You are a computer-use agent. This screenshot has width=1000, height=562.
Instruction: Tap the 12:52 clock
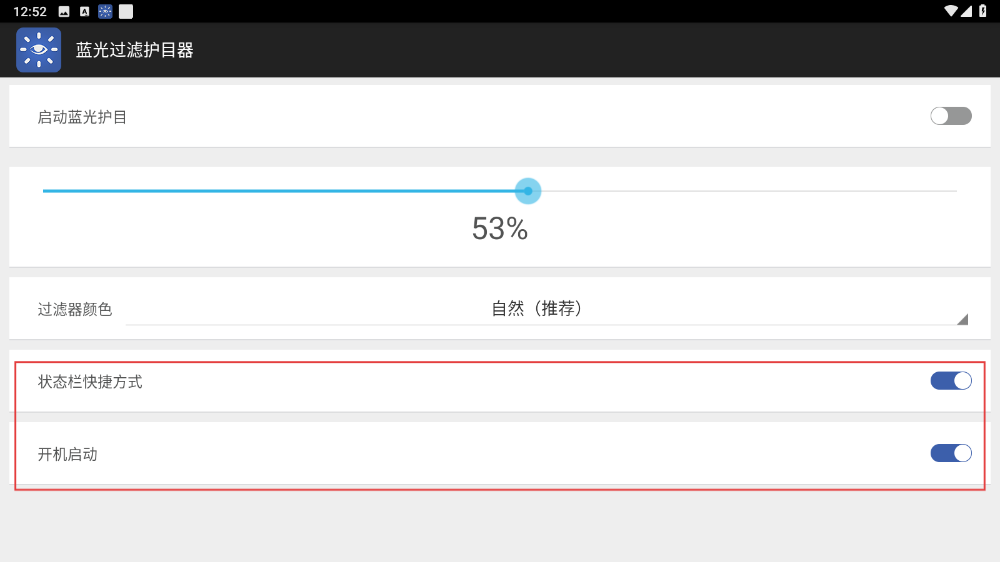30,11
